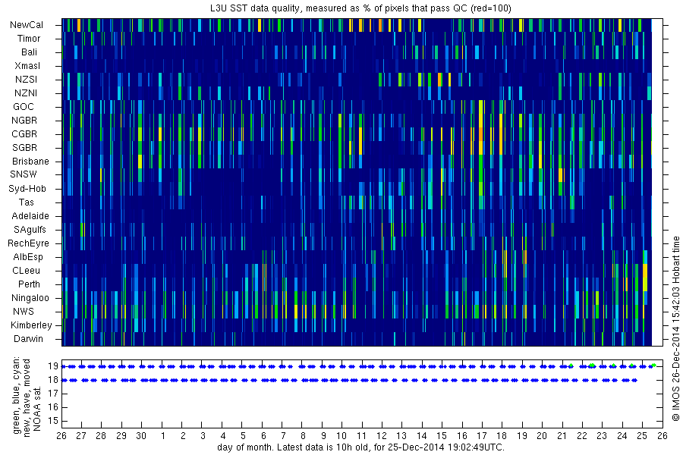Click day 25 on the x-axis
This screenshot has width=683, height=455.
pos(642,436)
